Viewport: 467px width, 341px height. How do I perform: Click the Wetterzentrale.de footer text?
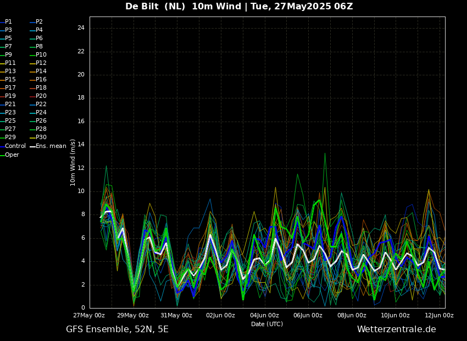(396, 329)
